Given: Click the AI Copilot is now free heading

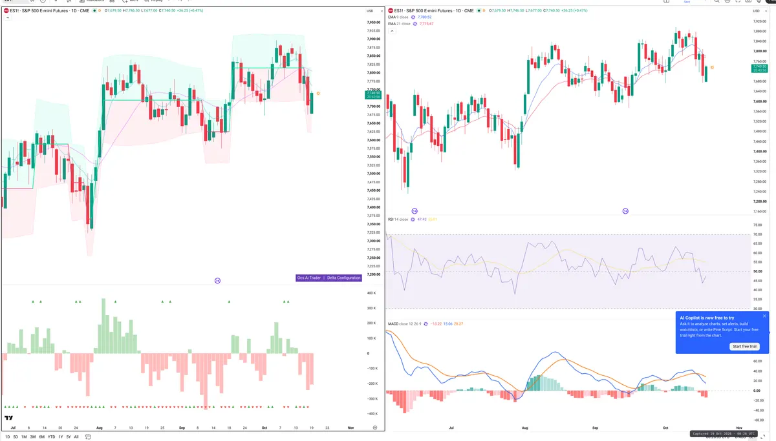Looking at the screenshot, I should click(x=707, y=318).
